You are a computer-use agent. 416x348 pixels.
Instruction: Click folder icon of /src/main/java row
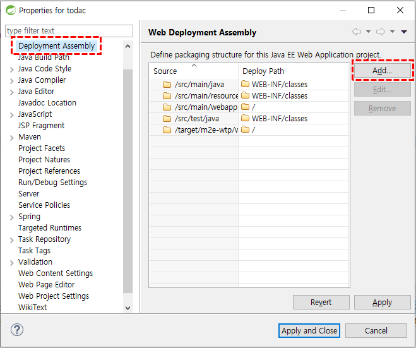pos(167,85)
